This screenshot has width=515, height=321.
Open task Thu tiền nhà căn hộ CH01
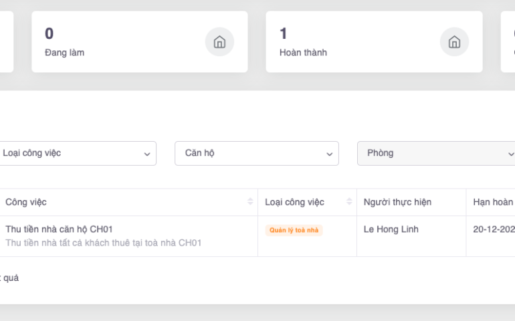pos(59,229)
